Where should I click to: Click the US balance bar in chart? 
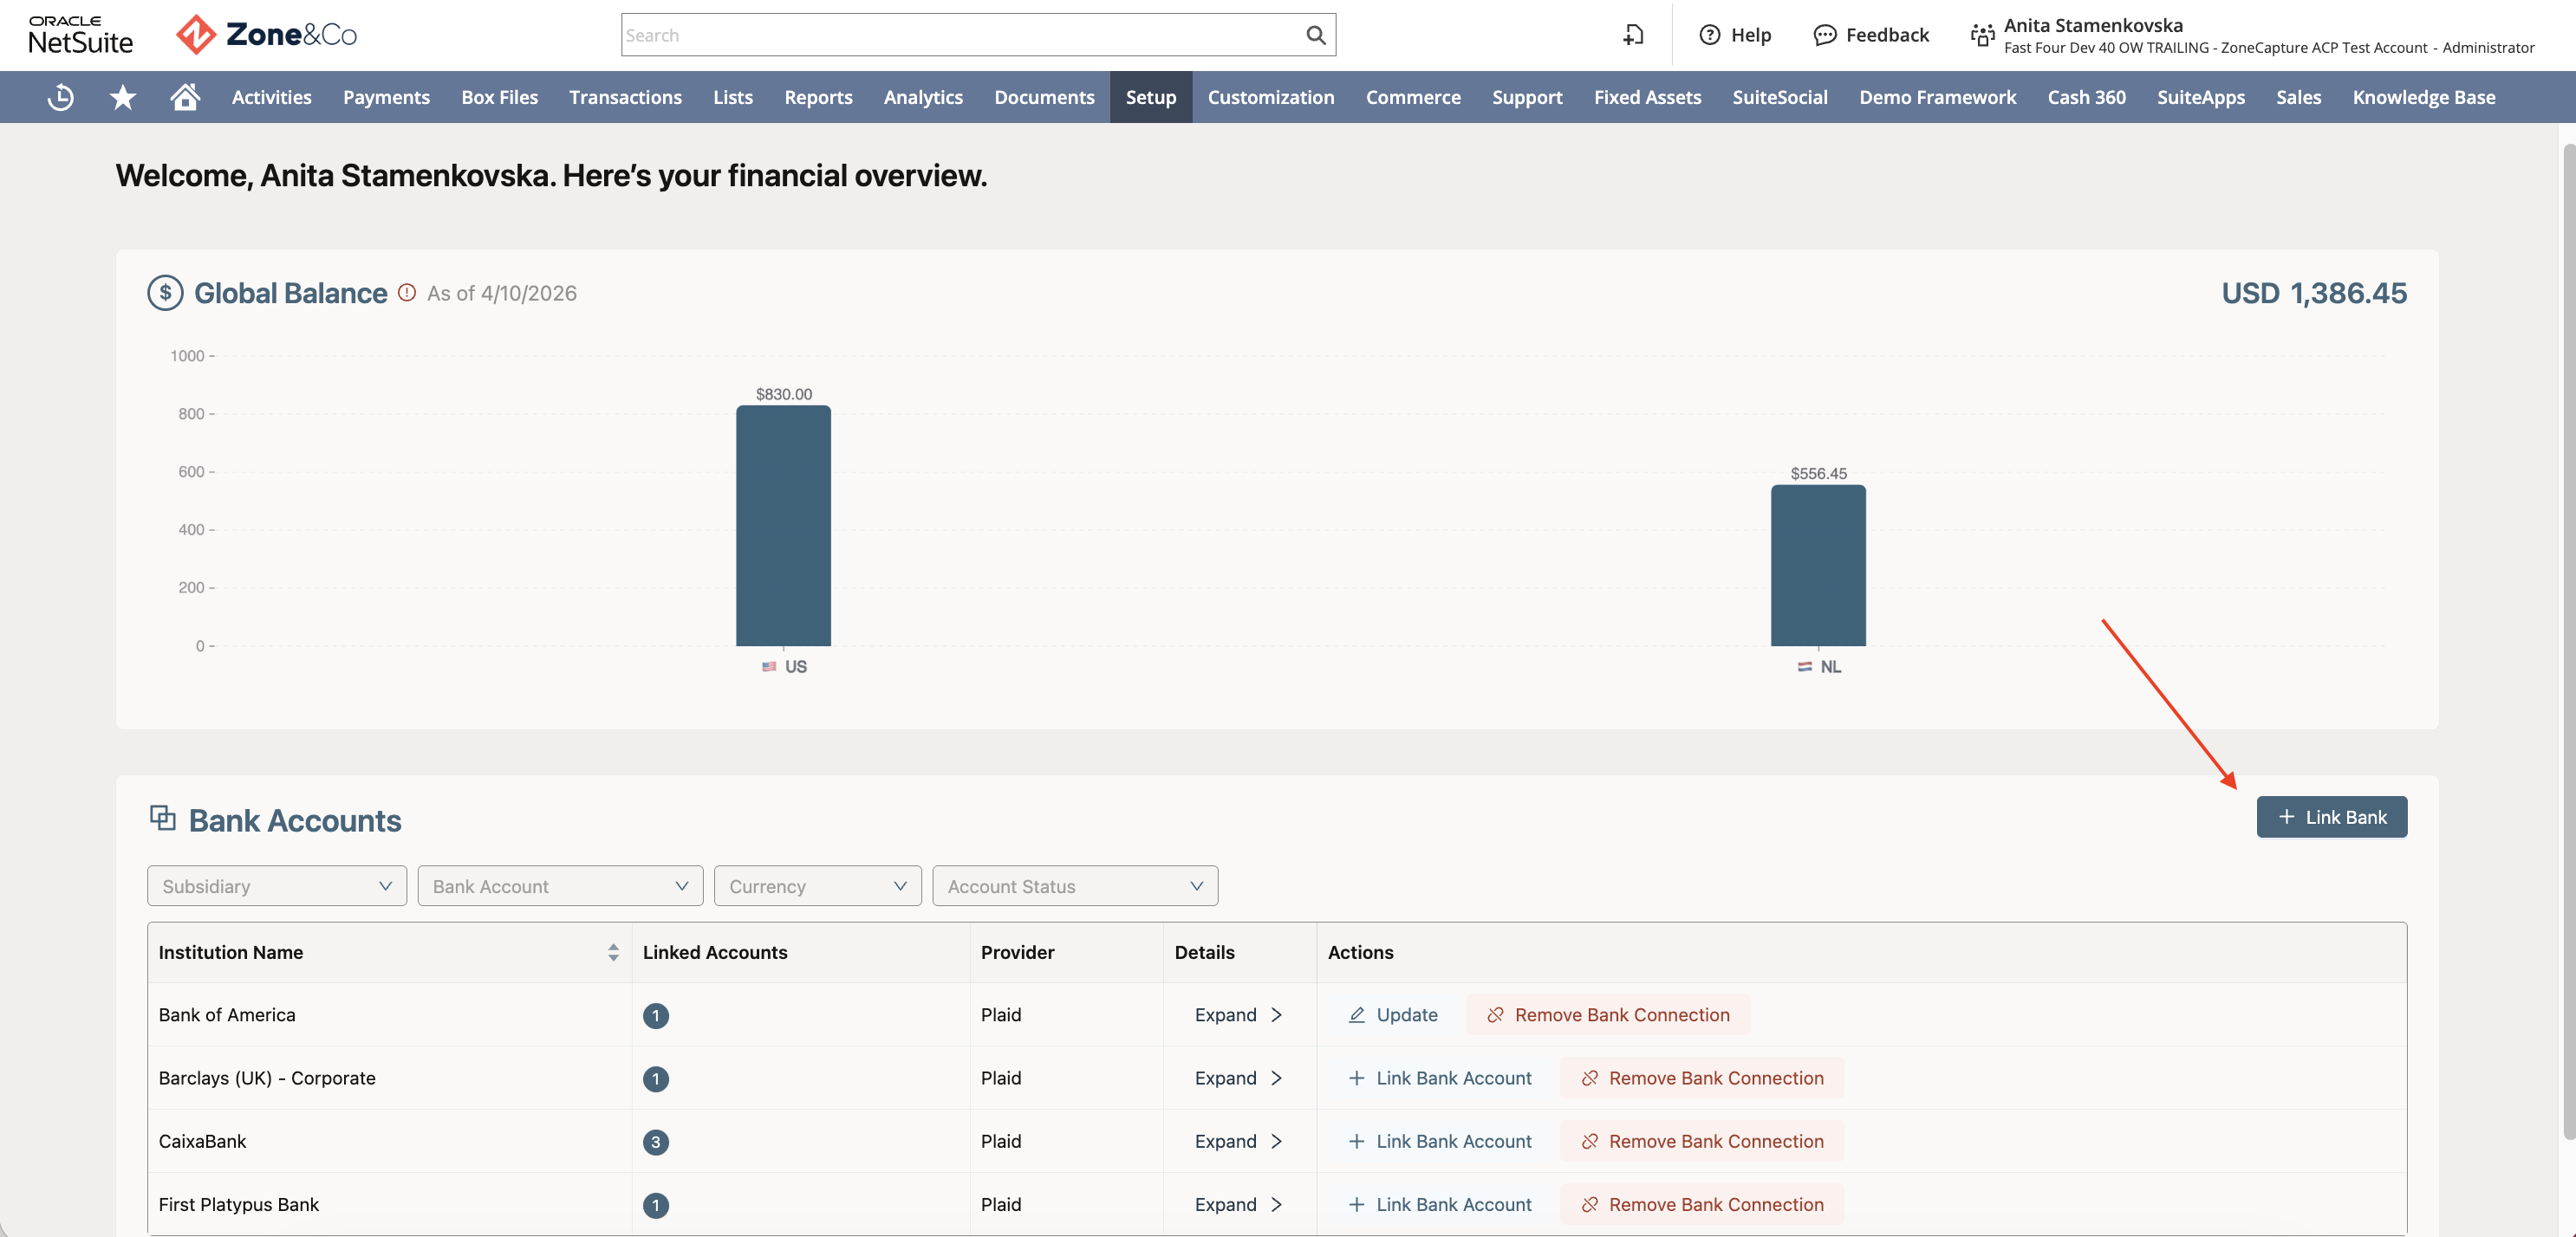pyautogui.click(x=783, y=526)
